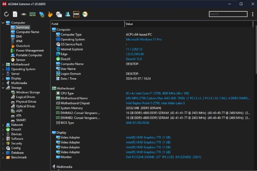The height and width of the screenshot is (171, 257).
Task: Open the SMART tree item
Action: click(21, 120)
